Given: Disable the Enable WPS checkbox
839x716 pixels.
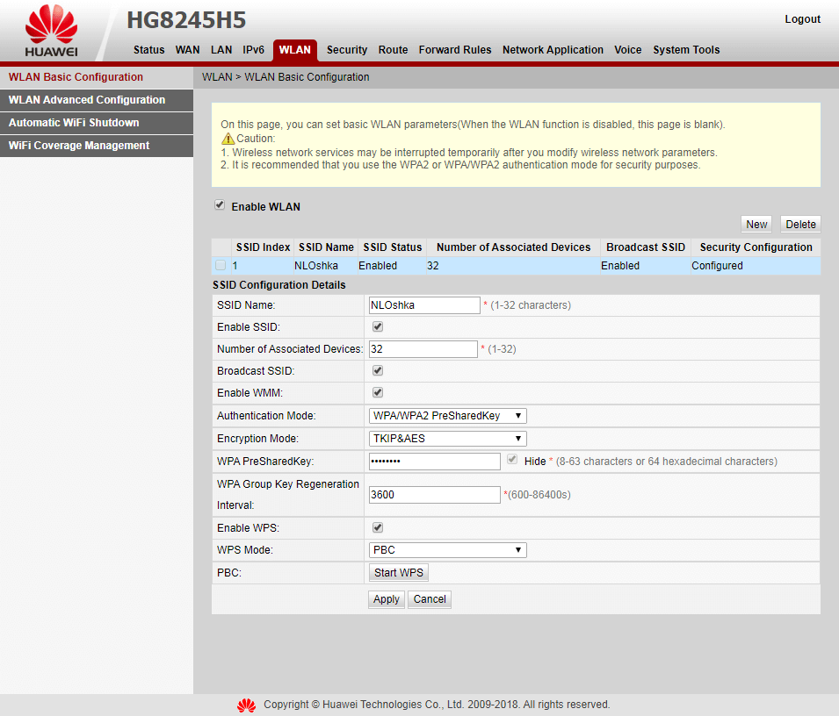Looking at the screenshot, I should 377,527.
